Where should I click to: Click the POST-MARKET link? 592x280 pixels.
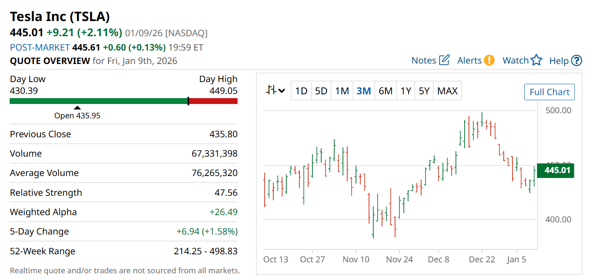(40, 47)
